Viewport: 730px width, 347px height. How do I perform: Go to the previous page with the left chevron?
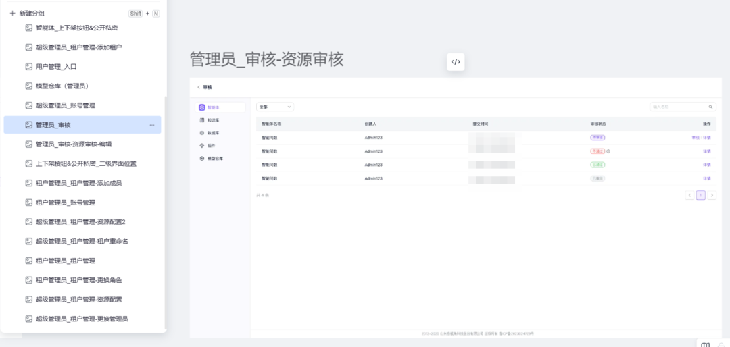coord(689,195)
